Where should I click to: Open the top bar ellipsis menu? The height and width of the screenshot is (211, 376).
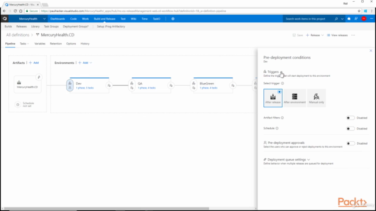tap(371, 19)
